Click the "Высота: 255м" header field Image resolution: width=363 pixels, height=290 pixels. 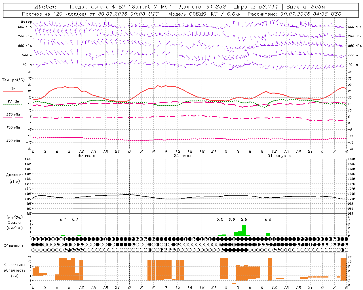tap(305, 7)
